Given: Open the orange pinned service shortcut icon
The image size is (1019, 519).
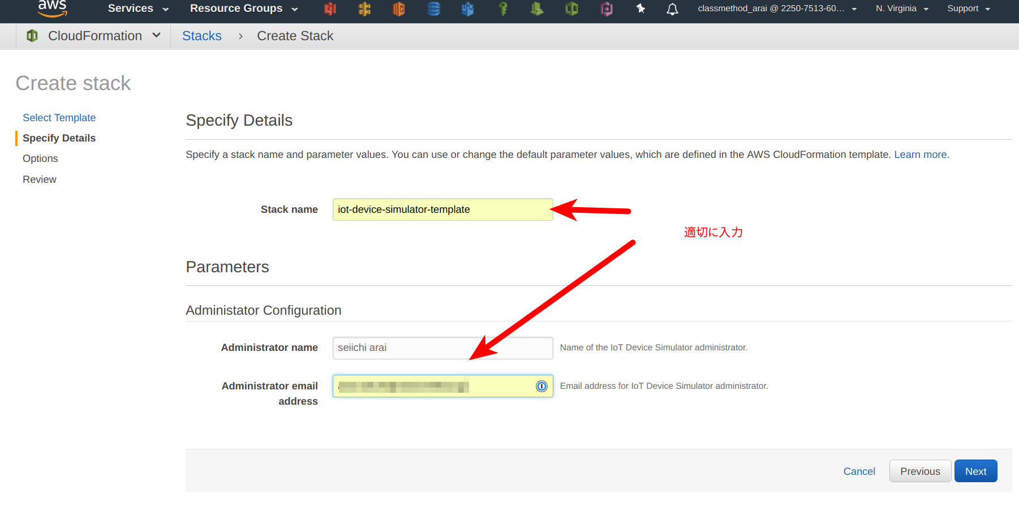Looking at the screenshot, I should pos(399,8).
